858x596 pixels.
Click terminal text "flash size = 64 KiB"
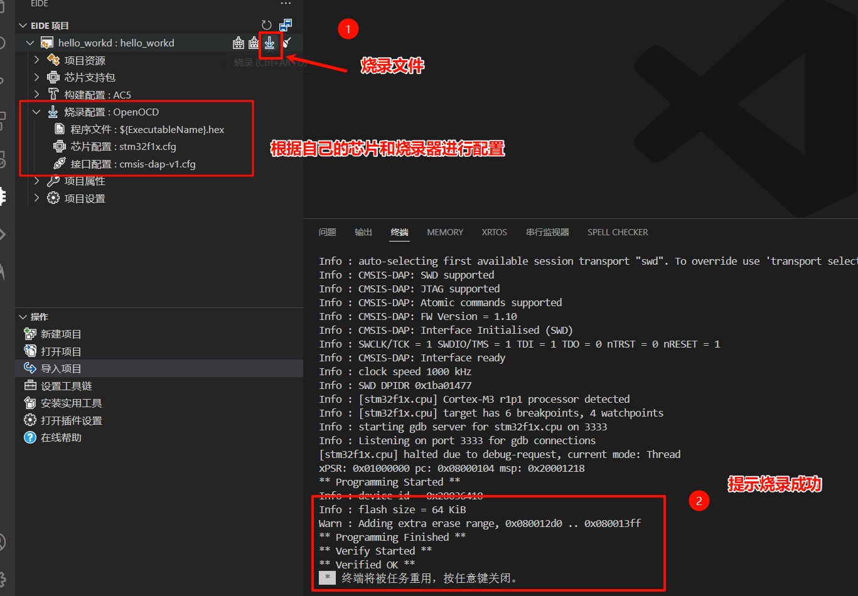click(x=412, y=509)
